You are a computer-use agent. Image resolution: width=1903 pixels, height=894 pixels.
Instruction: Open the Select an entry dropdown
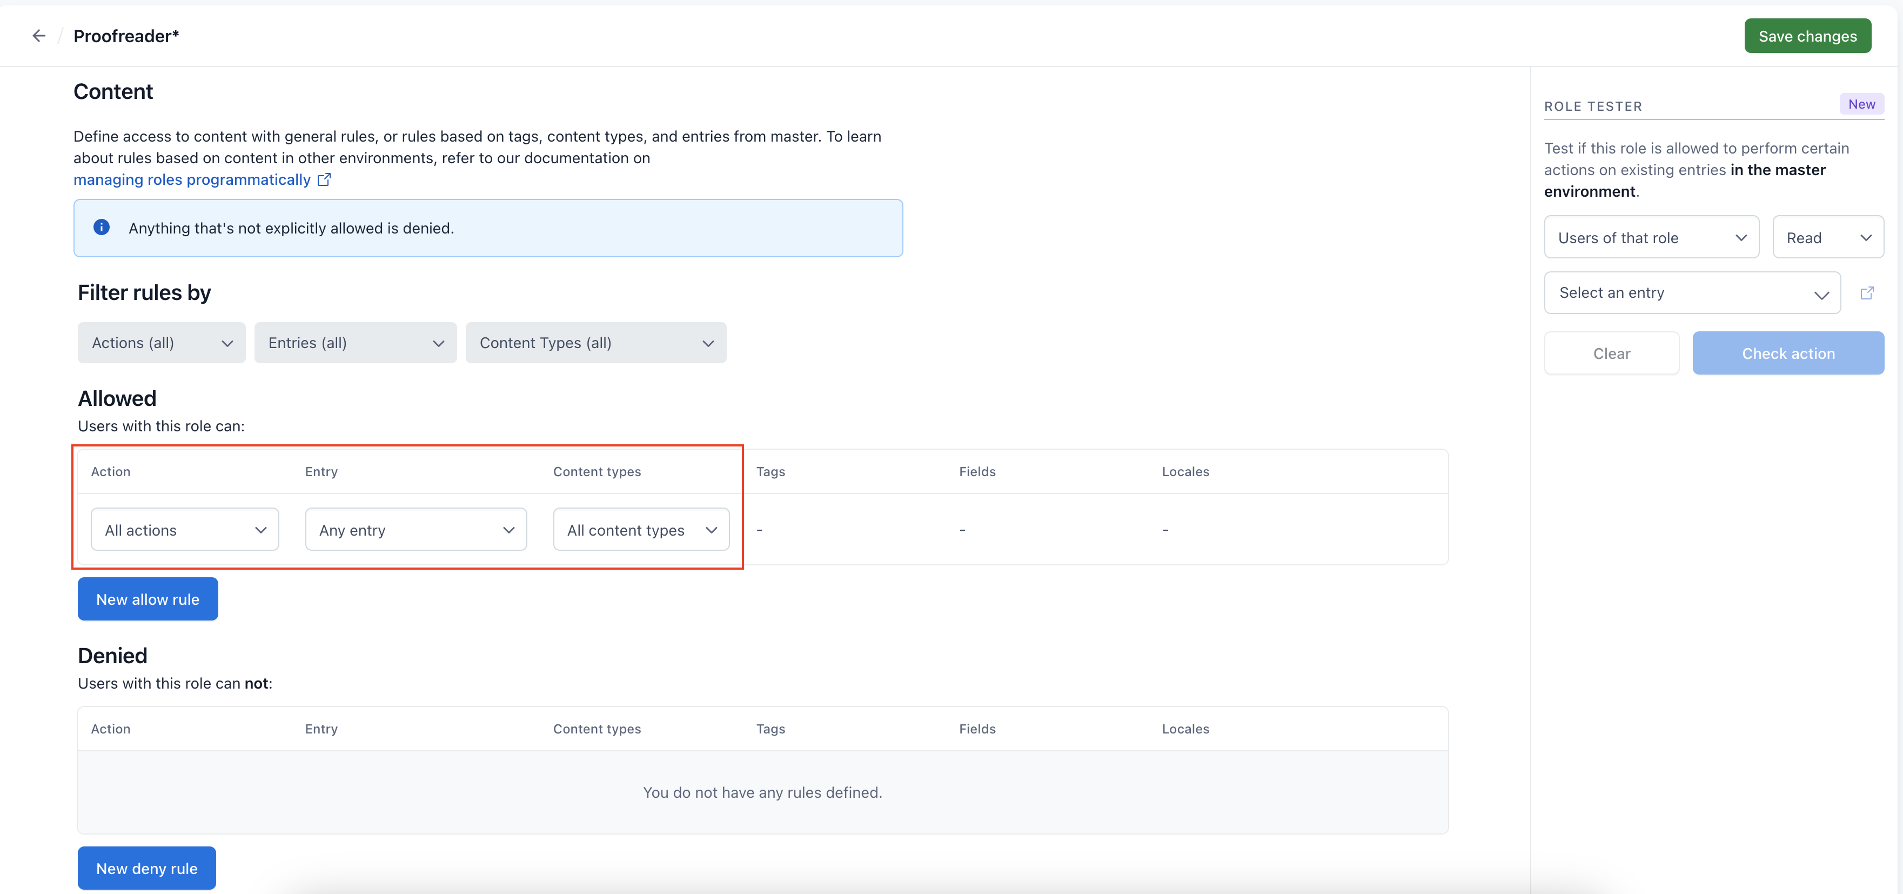click(x=1692, y=292)
